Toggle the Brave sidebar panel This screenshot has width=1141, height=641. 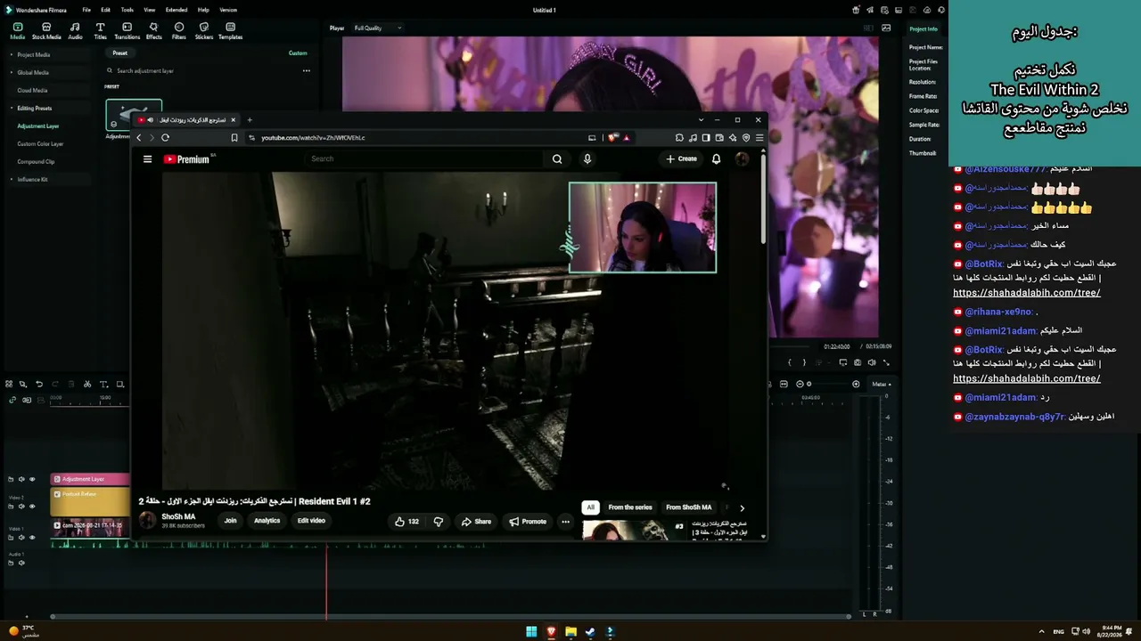(706, 138)
